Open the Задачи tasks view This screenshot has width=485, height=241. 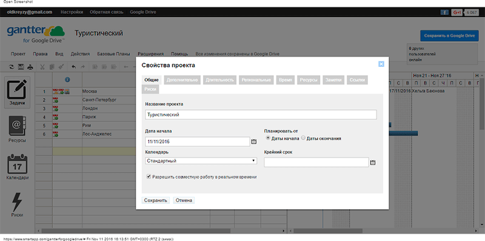[17, 92]
